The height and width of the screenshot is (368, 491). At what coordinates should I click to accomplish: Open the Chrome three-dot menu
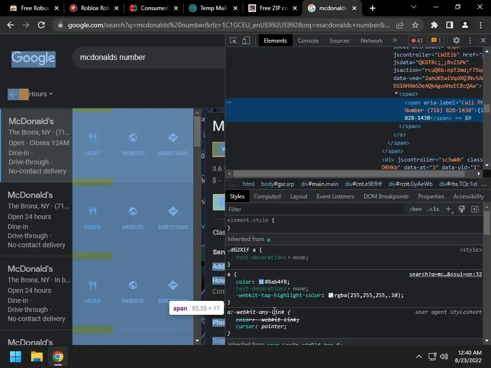tap(480, 25)
